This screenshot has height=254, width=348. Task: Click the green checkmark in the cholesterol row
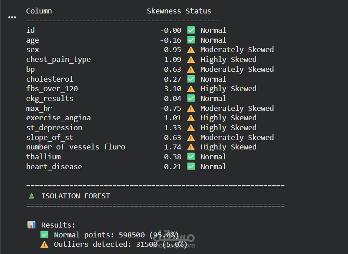pos(191,79)
